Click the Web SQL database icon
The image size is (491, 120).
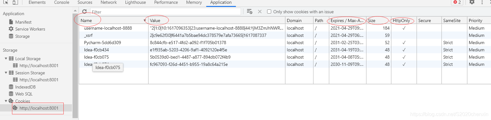[x=11, y=94]
